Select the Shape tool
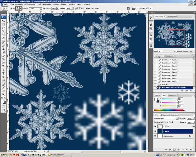Screen dimensions: 196x157 point(3,80)
